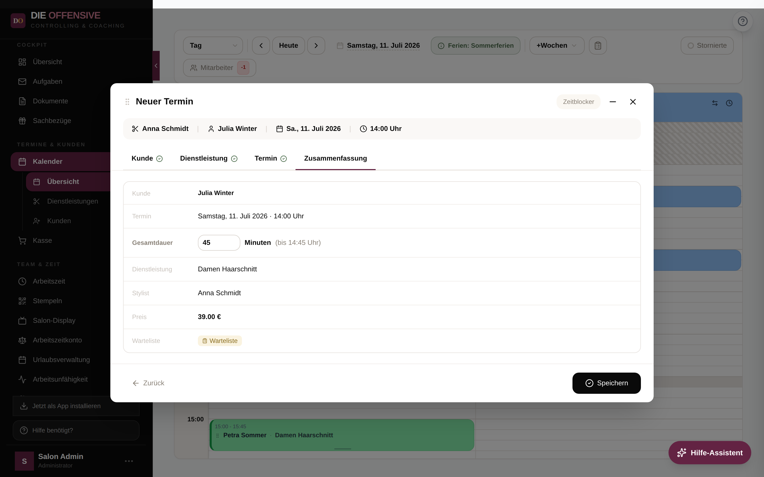
Task: Switch to the Dienstleistung tab
Action: (x=209, y=158)
